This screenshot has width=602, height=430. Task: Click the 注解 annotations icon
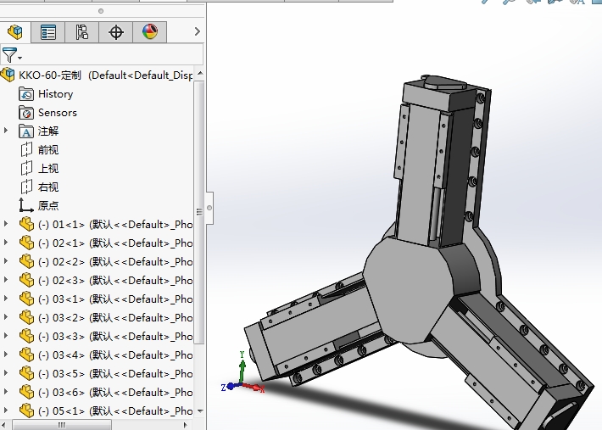pyautogui.click(x=26, y=131)
